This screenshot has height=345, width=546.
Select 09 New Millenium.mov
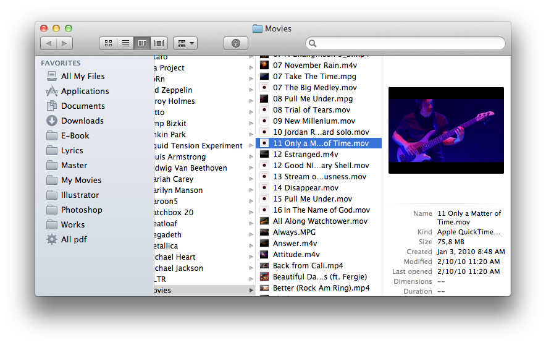pos(319,121)
